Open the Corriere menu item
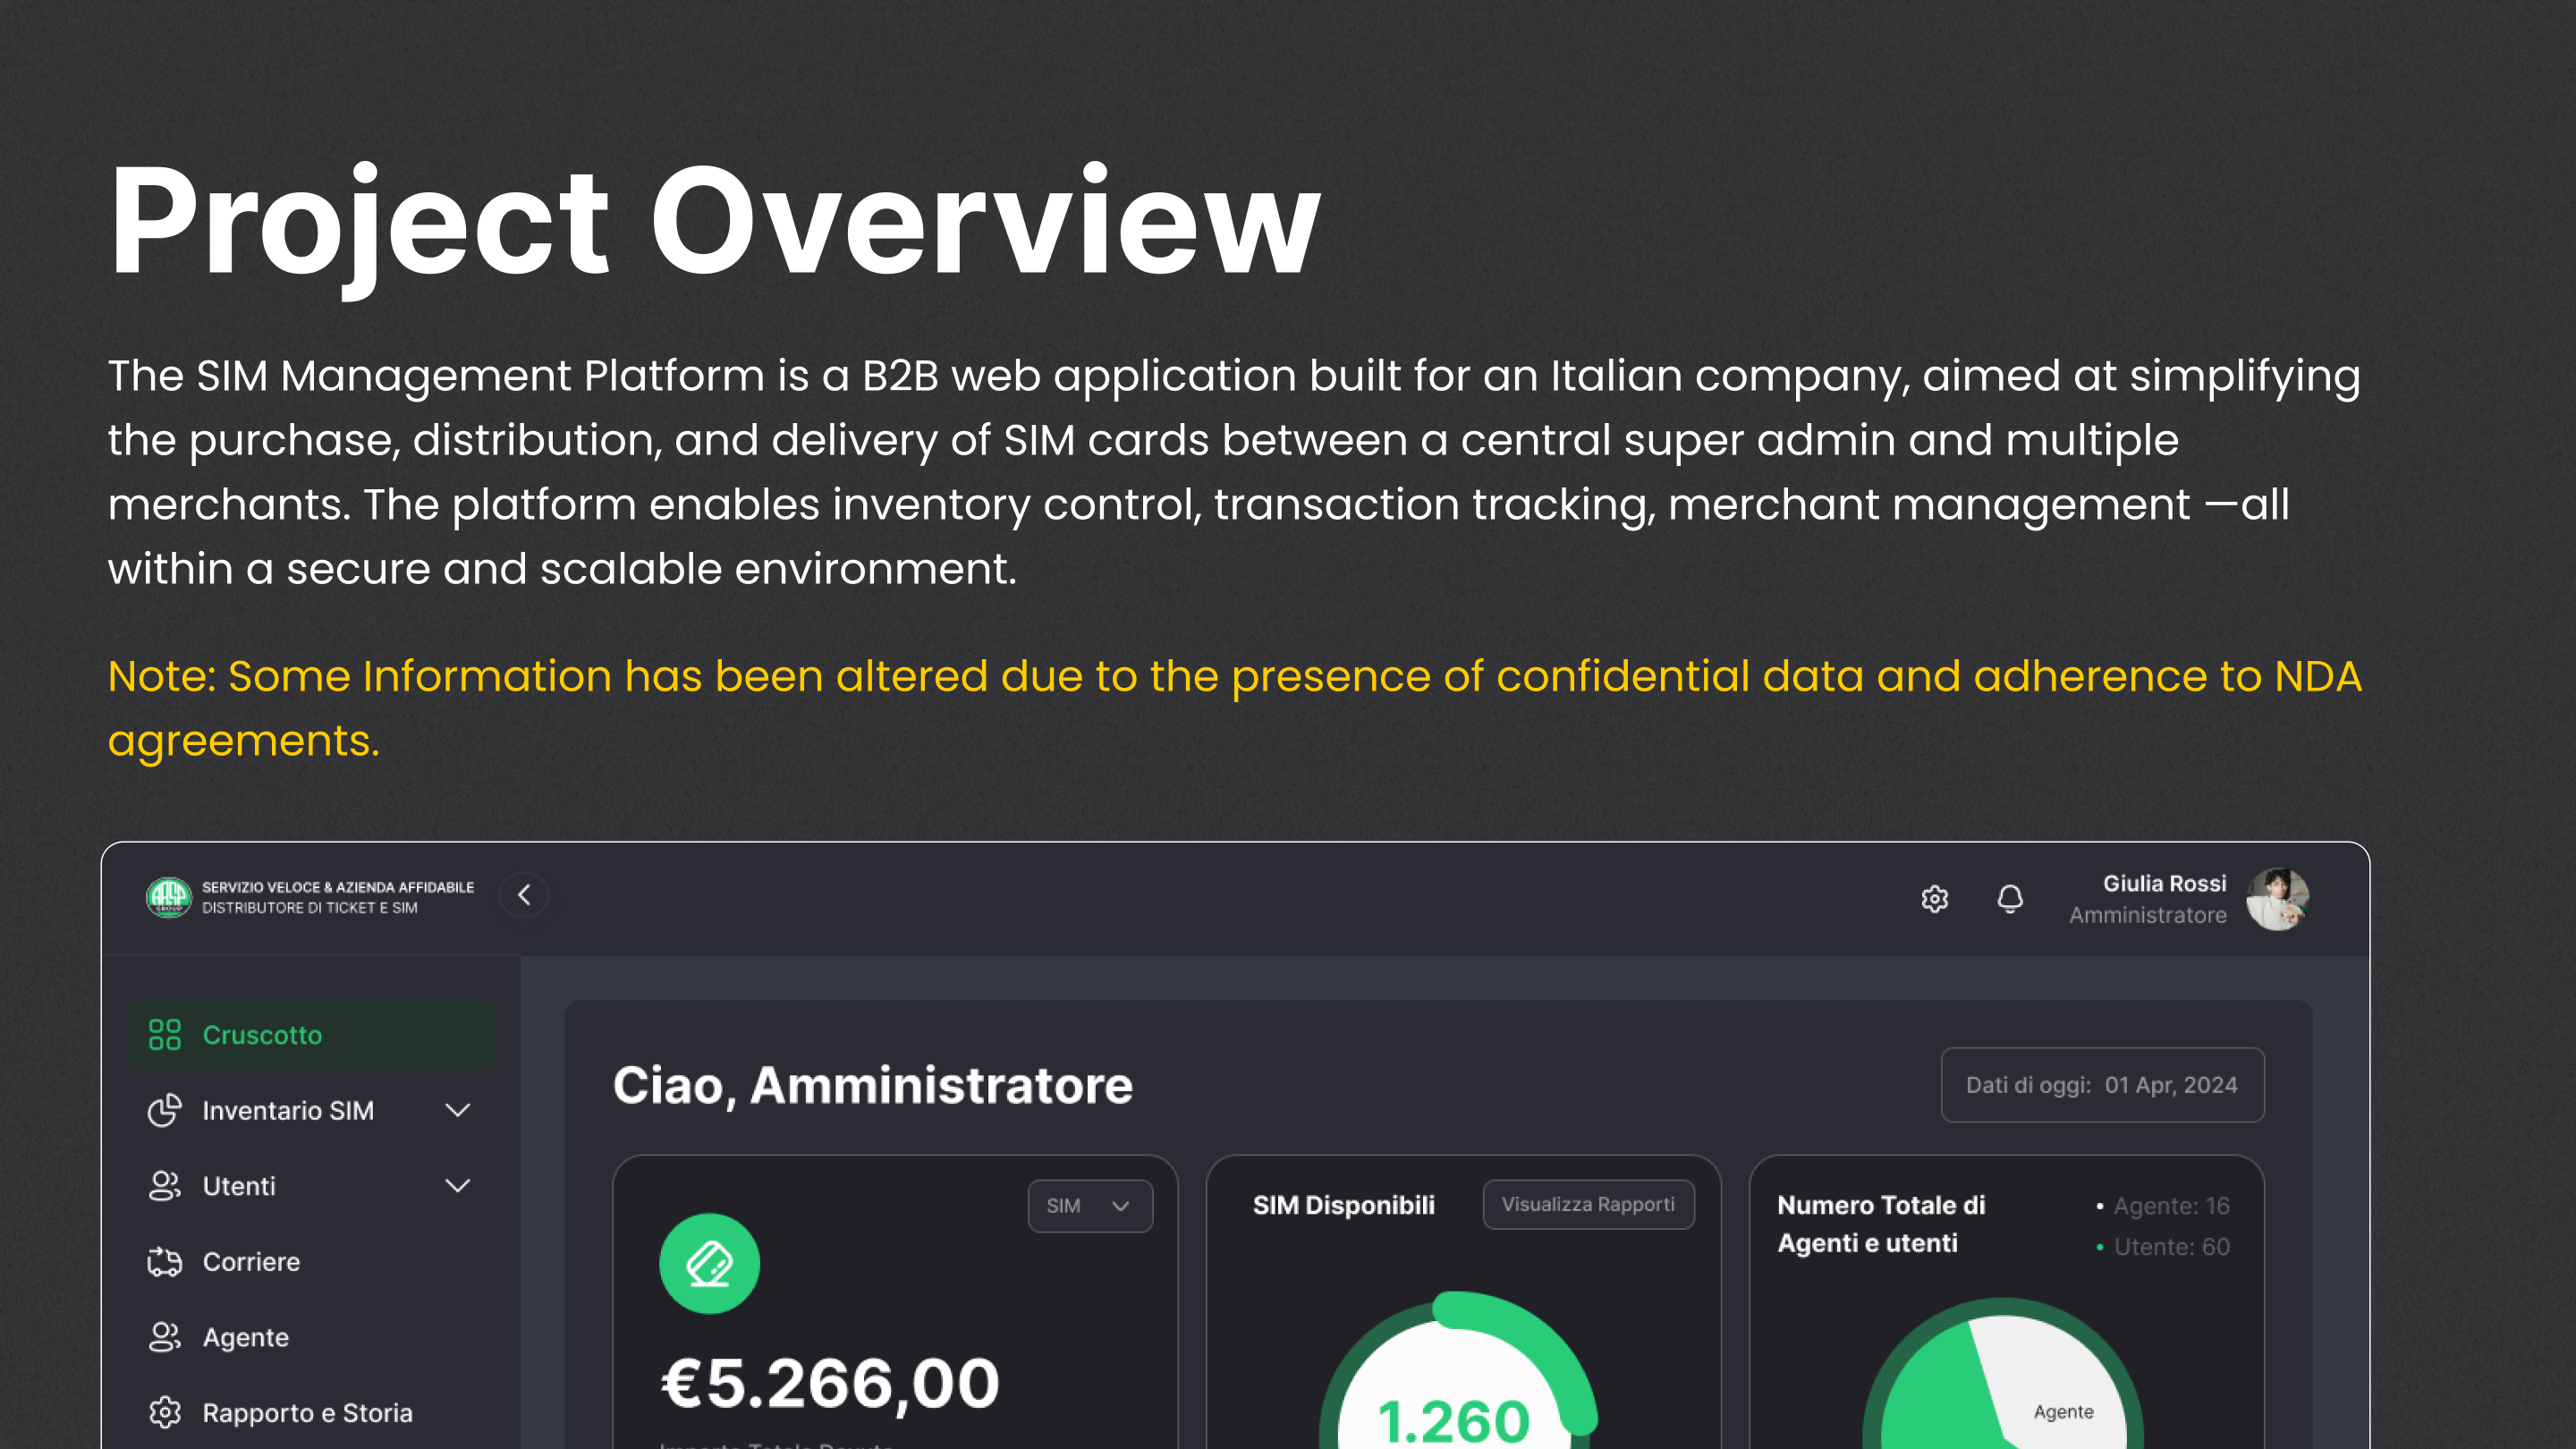2576x1449 pixels. [x=251, y=1262]
